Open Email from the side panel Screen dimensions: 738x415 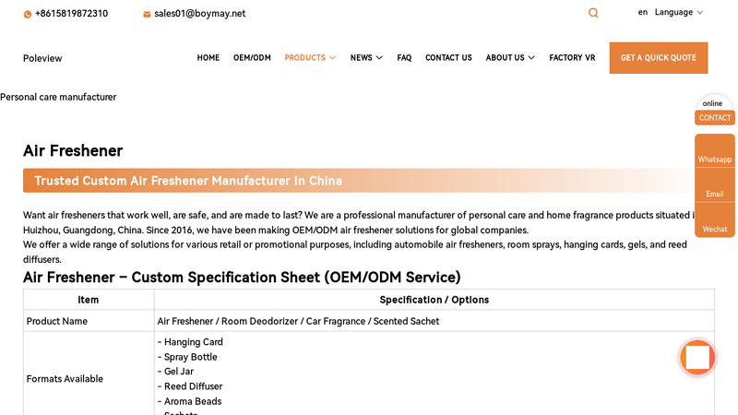pyautogui.click(x=714, y=186)
